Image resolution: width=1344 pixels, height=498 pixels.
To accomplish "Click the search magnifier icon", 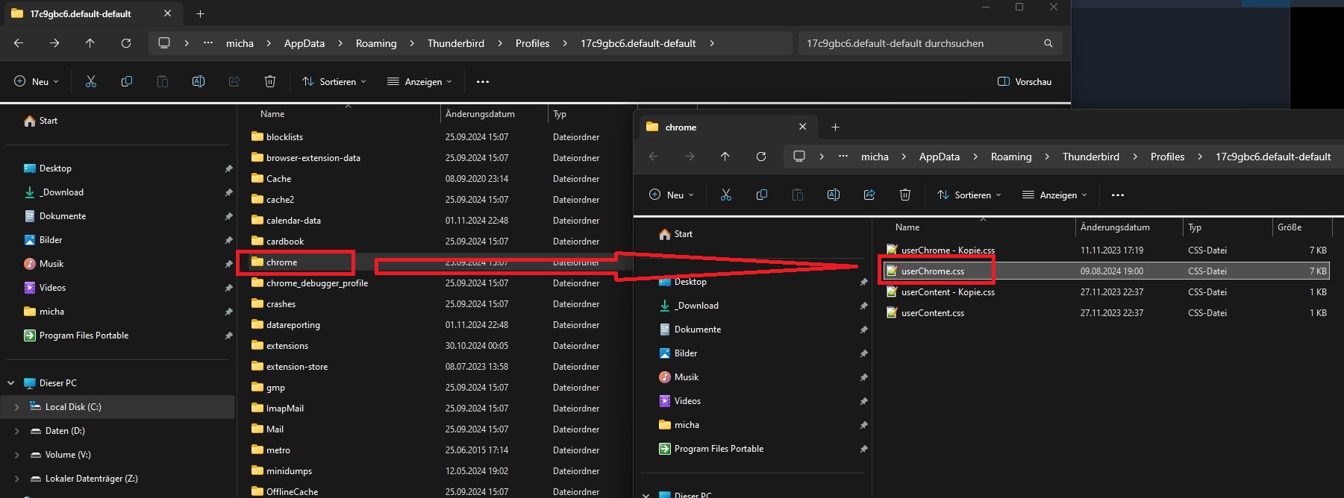I will click(x=1048, y=43).
